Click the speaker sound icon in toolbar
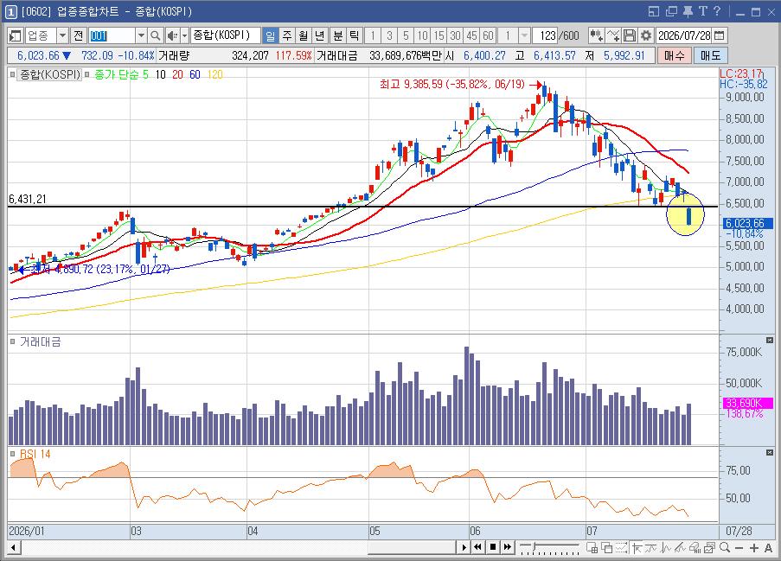Viewport: 781px width, 561px height. 172,35
